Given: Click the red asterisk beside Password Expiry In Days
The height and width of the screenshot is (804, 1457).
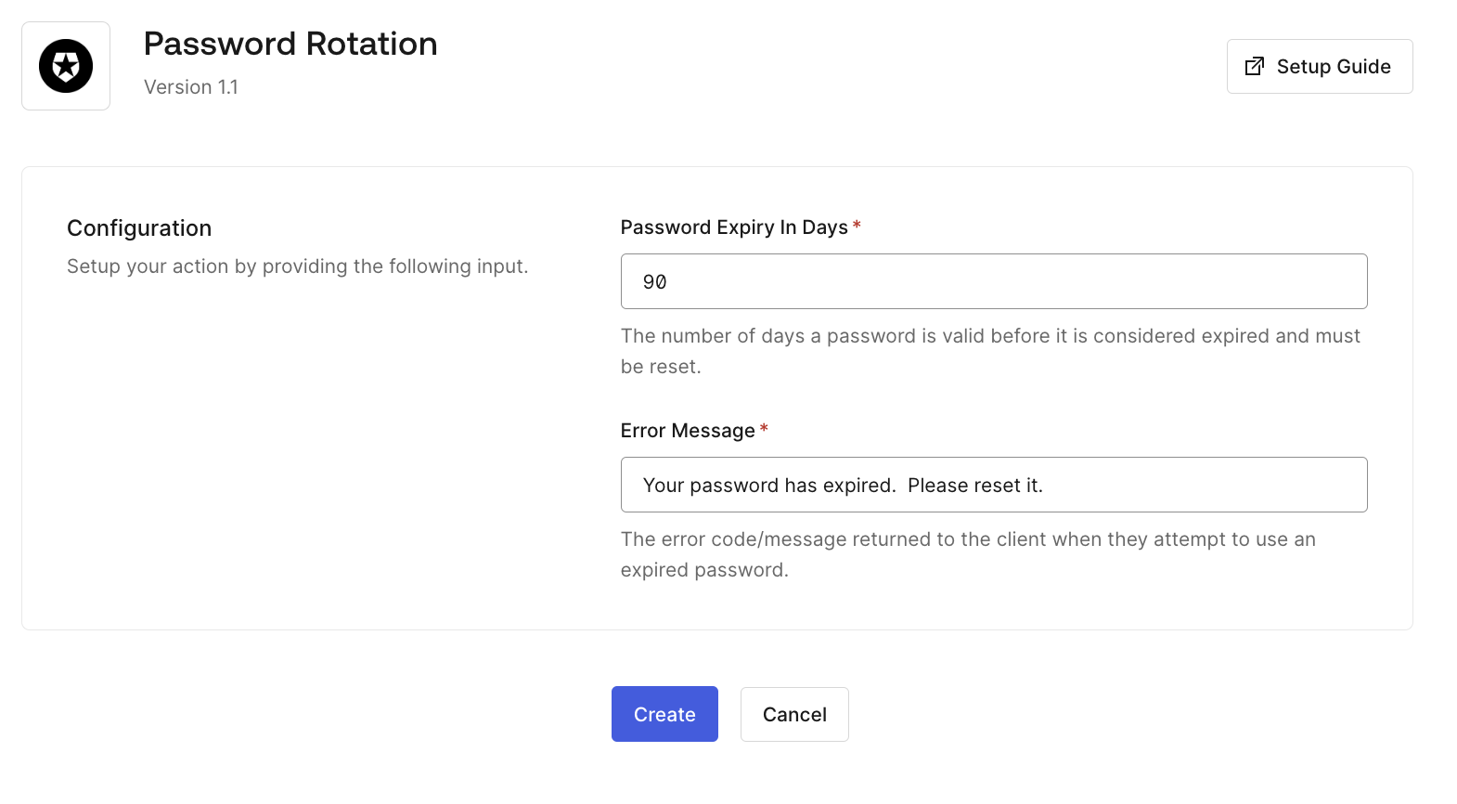Looking at the screenshot, I should 857,226.
